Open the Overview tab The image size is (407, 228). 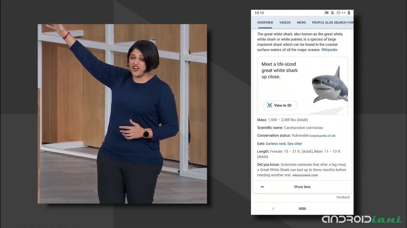tap(265, 23)
